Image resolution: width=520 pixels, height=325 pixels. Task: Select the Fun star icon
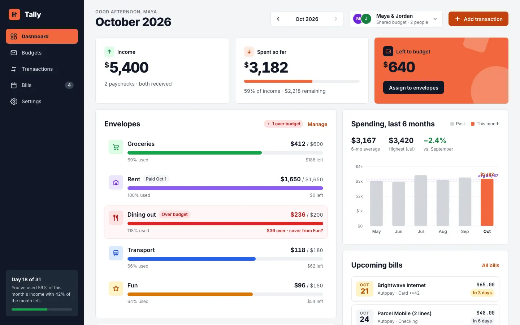tap(116, 289)
